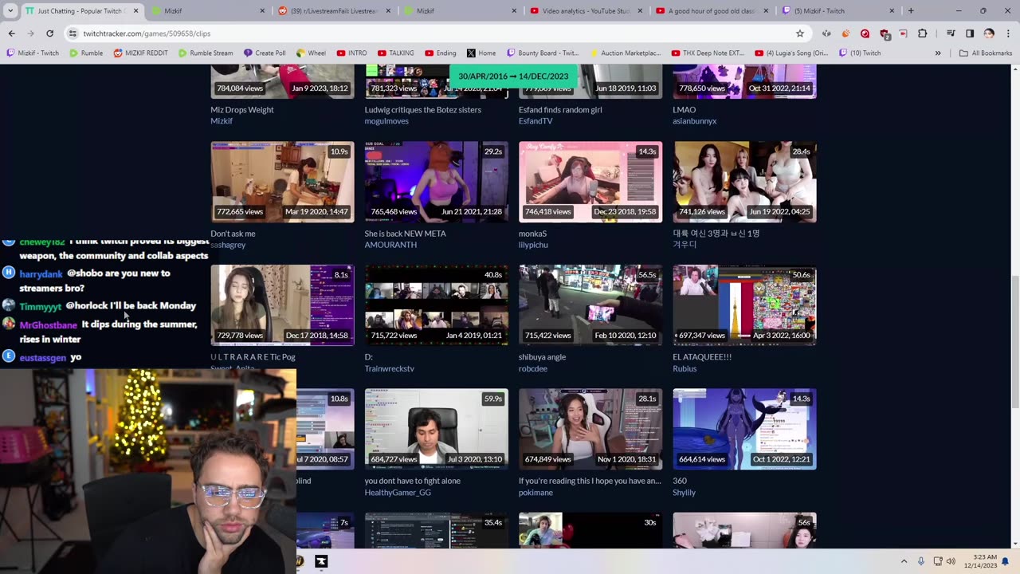Open the (10) Twitch bookmark
Screen dimensions: 1020x574
pos(860,53)
